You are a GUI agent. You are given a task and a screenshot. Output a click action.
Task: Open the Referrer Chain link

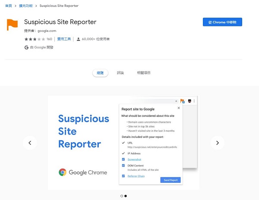coord(136,176)
